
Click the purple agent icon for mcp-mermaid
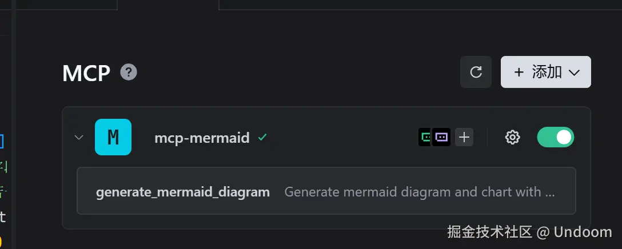441,137
